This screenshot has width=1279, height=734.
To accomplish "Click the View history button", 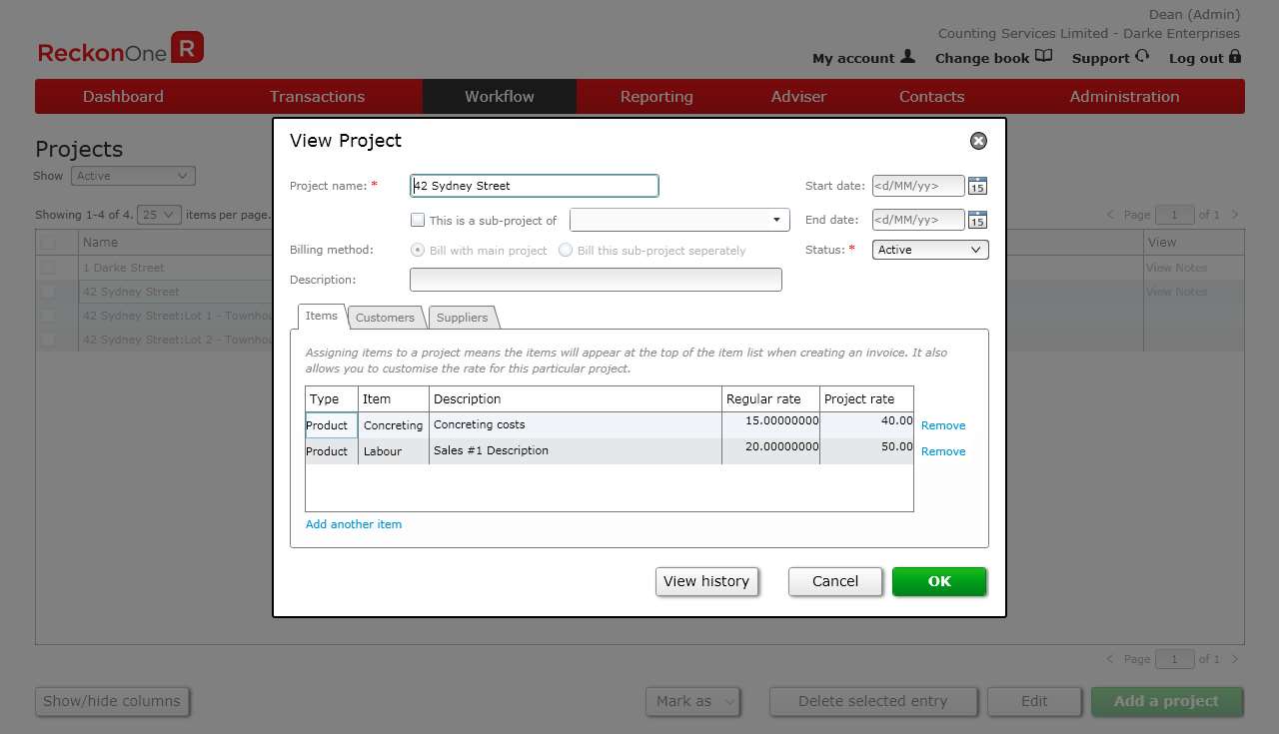I will [x=706, y=581].
